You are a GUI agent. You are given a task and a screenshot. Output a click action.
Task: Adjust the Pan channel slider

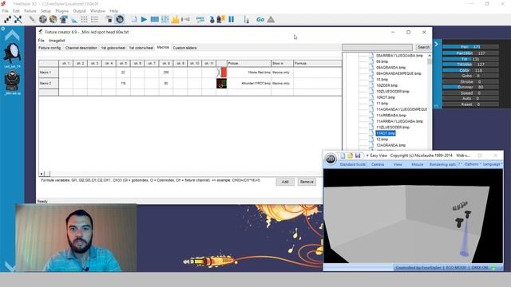click(x=470, y=47)
